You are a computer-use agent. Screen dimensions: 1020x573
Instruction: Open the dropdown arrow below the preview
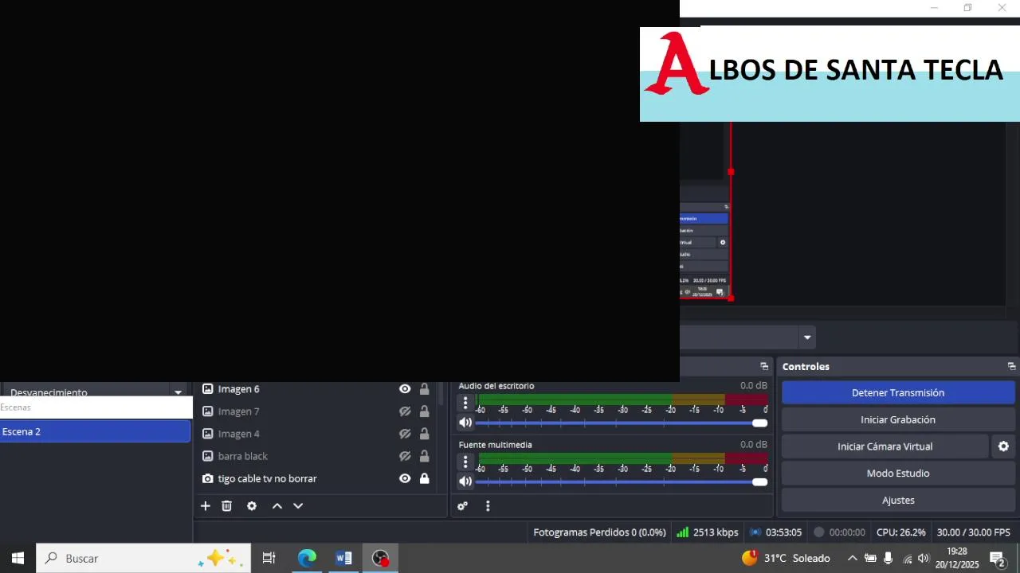(807, 337)
